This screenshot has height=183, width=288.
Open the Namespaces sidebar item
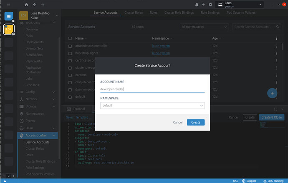point(35,114)
